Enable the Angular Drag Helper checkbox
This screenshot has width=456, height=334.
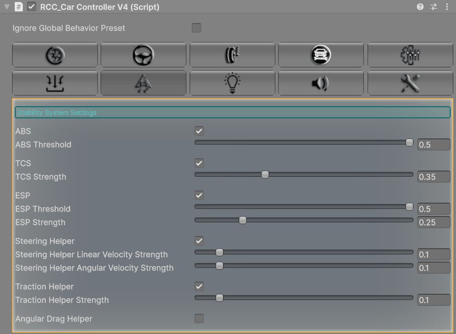pos(199,319)
